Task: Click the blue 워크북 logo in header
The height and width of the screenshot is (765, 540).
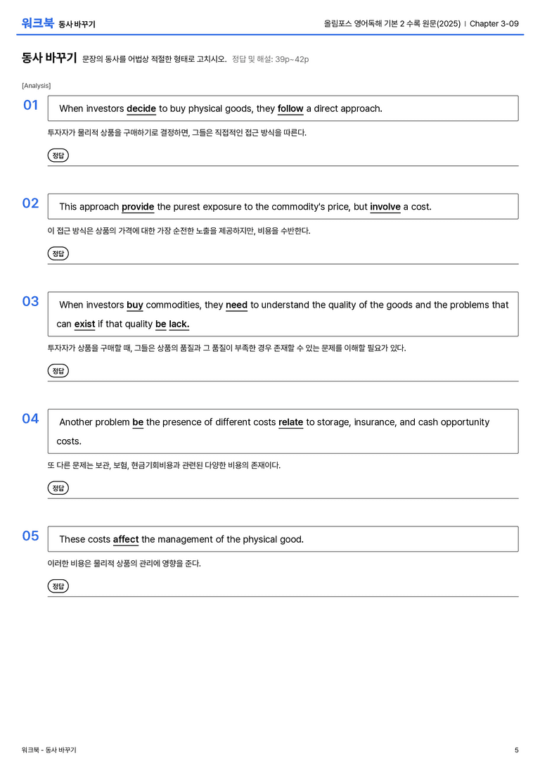Action: coord(37,23)
